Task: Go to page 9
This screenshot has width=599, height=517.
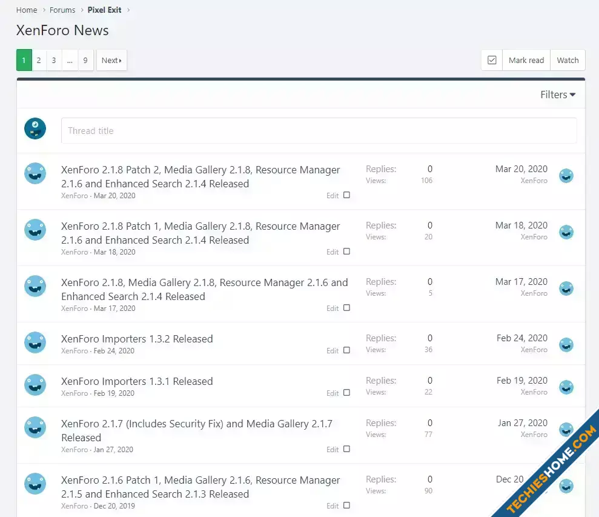Action: pyautogui.click(x=85, y=60)
